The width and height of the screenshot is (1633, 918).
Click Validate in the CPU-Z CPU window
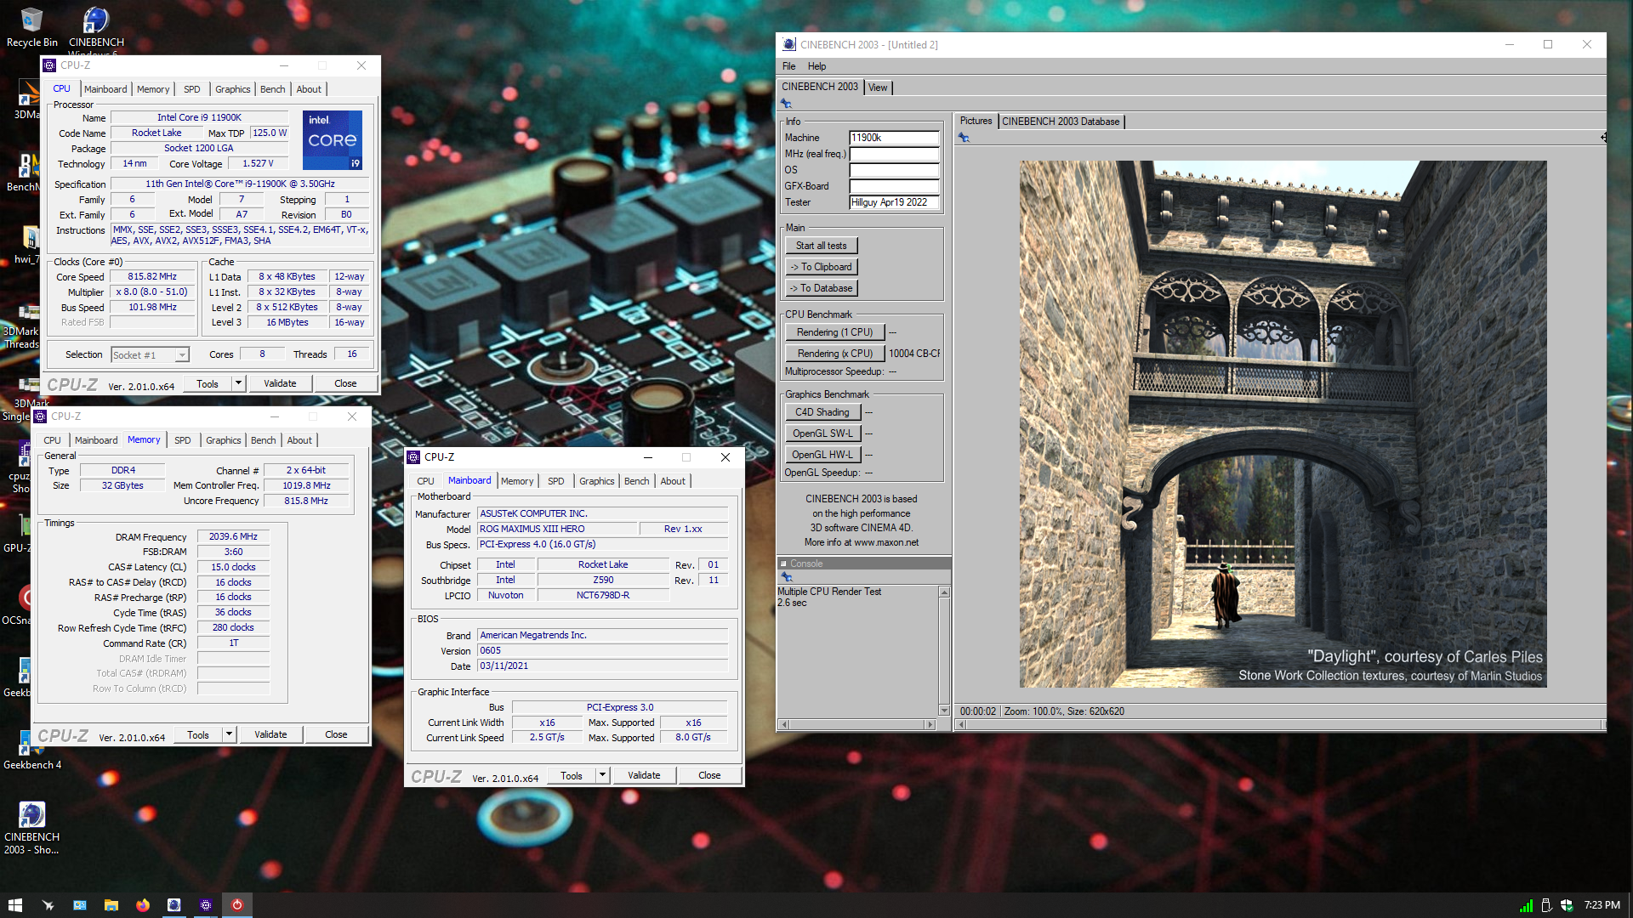(280, 383)
